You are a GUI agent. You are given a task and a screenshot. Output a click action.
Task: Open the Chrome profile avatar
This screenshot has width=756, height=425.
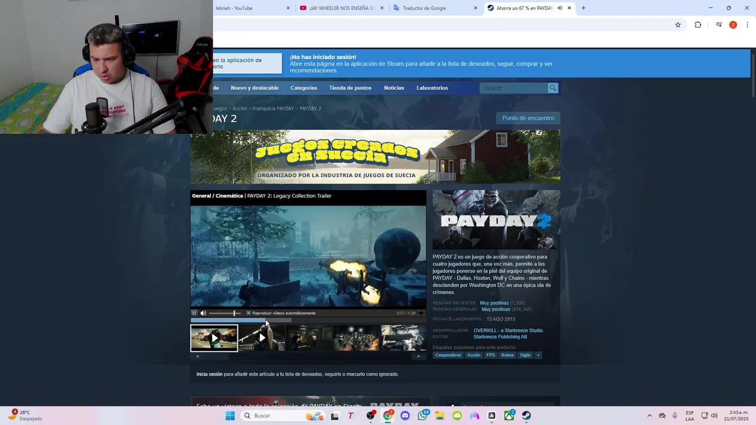(x=733, y=25)
